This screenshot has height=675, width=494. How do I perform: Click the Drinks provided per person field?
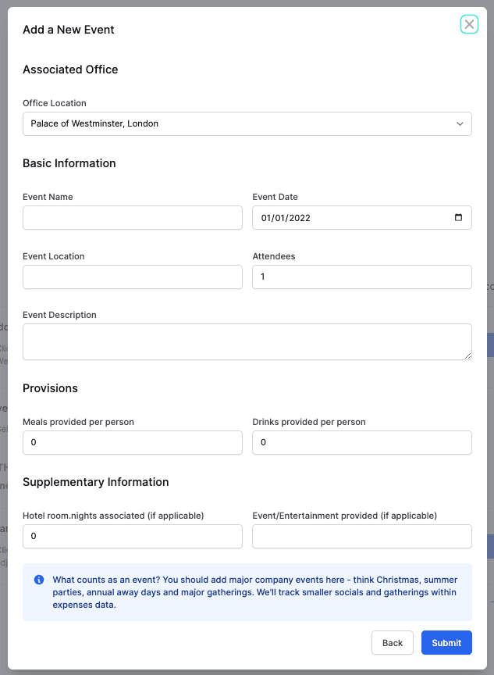click(x=362, y=442)
